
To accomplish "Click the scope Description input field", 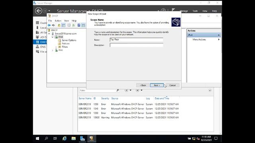I will click(x=136, y=45).
